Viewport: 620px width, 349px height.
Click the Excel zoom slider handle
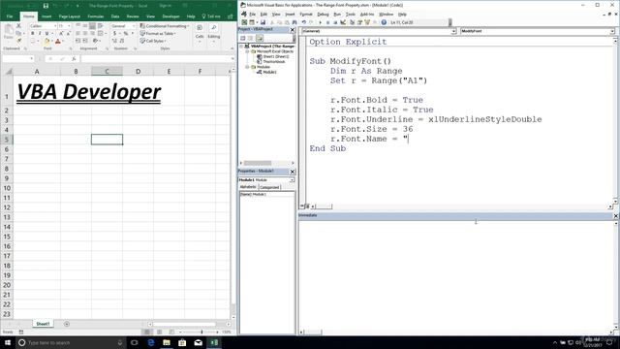(x=201, y=332)
